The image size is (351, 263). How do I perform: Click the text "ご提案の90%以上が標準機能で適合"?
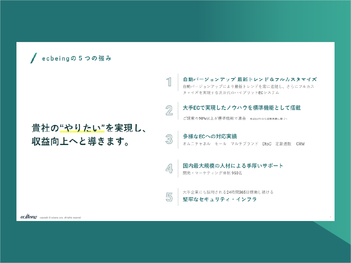(x=214, y=118)
